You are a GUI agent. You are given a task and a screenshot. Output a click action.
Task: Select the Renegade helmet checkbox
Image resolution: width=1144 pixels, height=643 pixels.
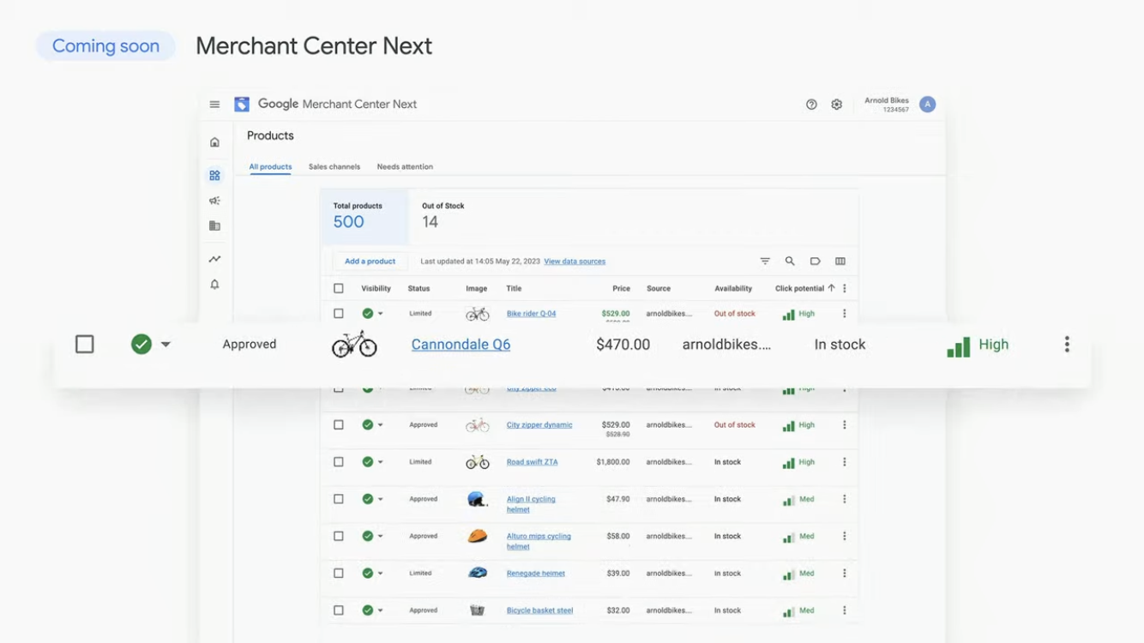[x=339, y=574]
